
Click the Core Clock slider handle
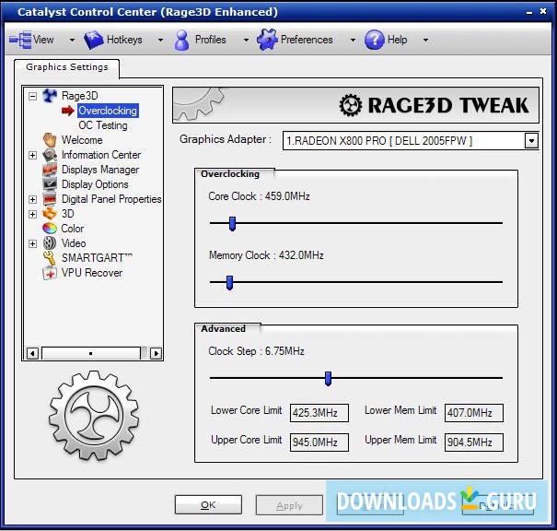click(232, 224)
